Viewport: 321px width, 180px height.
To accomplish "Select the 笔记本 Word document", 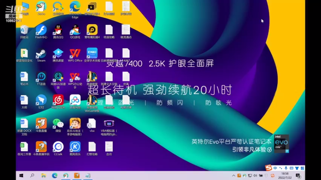I will point(24,78).
